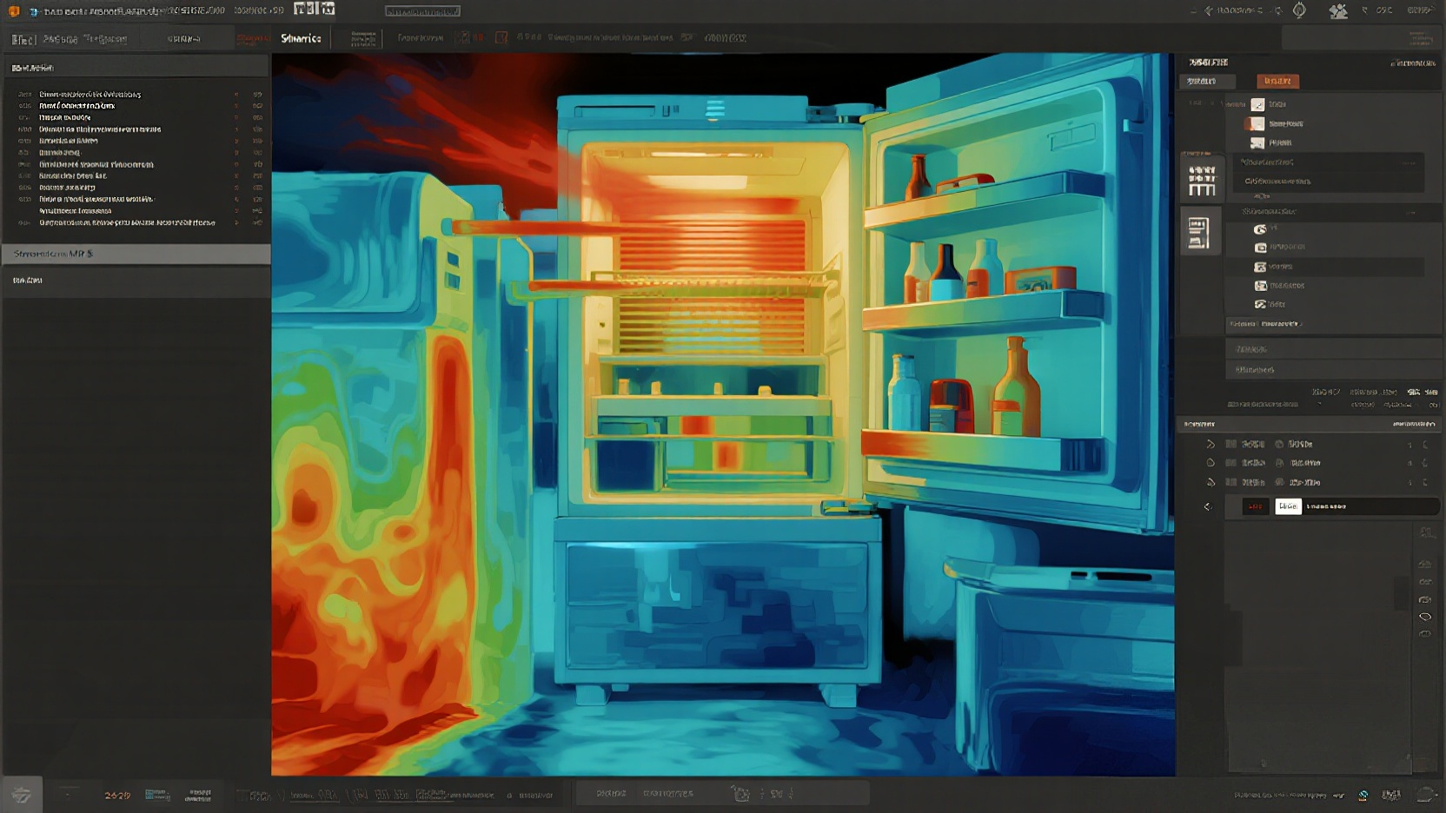Image resolution: width=1446 pixels, height=813 pixels.
Task: Click the camera icon in the right vertical tool strip
Action: [x=1425, y=599]
